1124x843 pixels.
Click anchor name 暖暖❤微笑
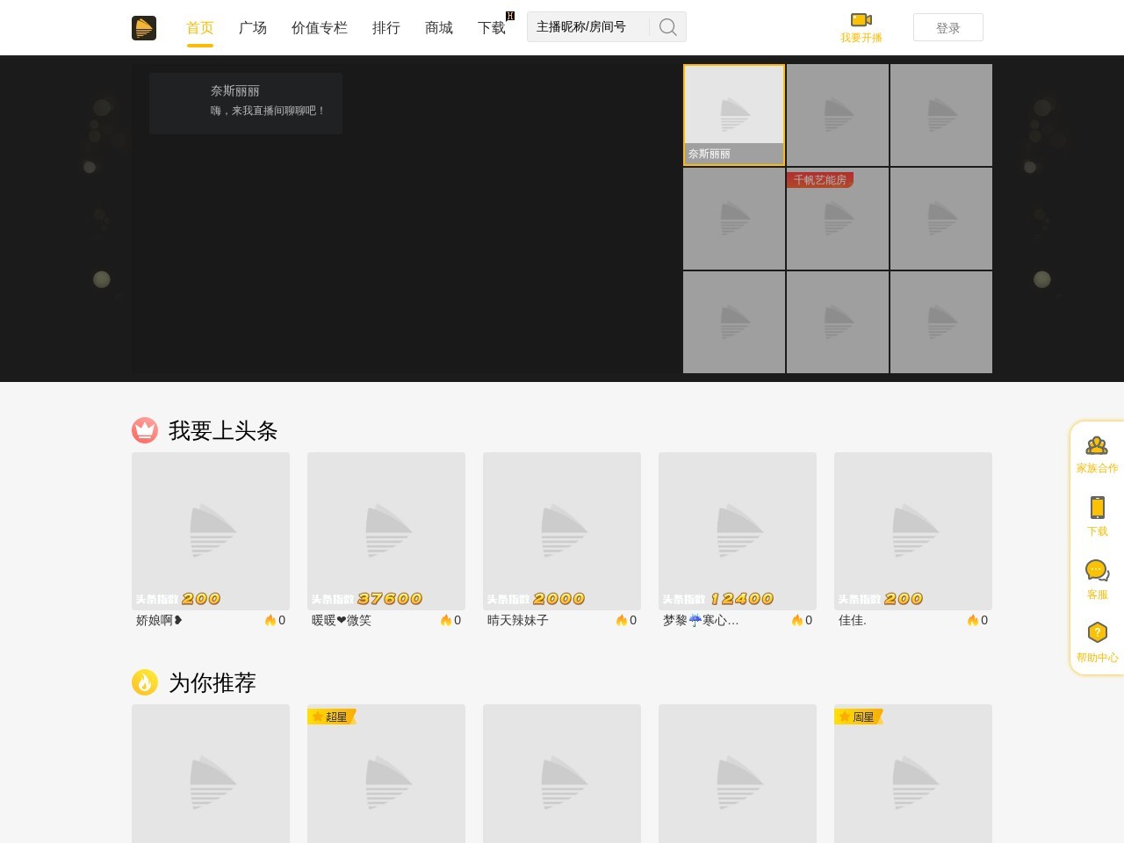coord(342,620)
